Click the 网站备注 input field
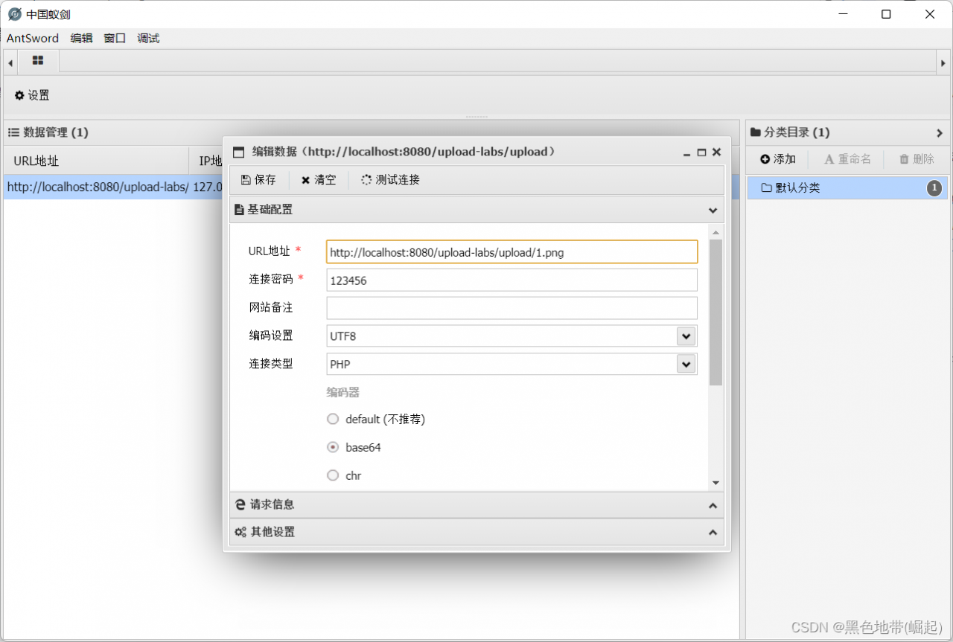Image resolution: width=953 pixels, height=642 pixels. pyautogui.click(x=512, y=308)
